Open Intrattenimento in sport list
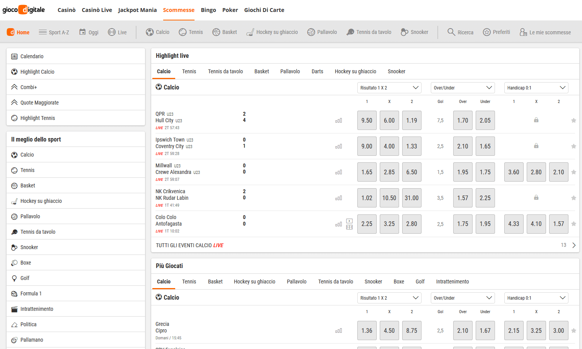 pyautogui.click(x=76, y=309)
